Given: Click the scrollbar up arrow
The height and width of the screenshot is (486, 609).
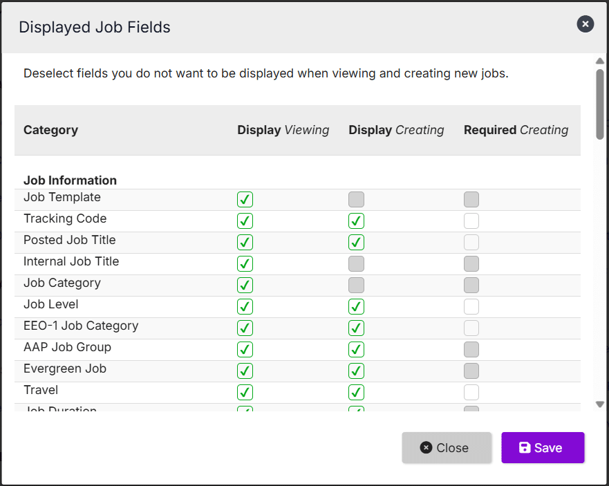Looking at the screenshot, I should click(x=600, y=61).
